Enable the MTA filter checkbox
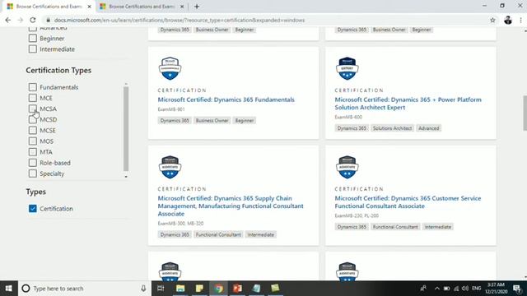Image resolution: width=527 pixels, height=296 pixels. click(33, 152)
